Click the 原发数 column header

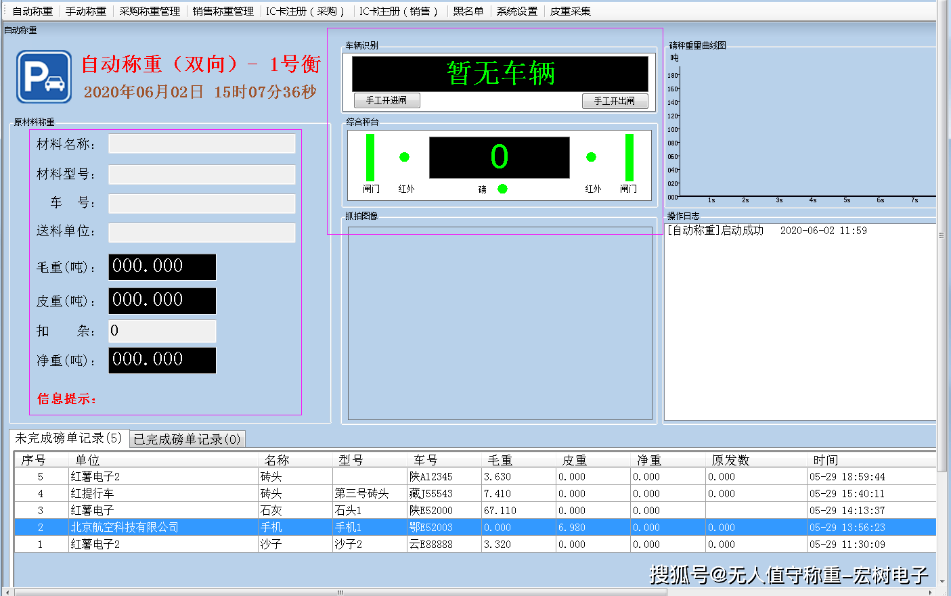755,460
